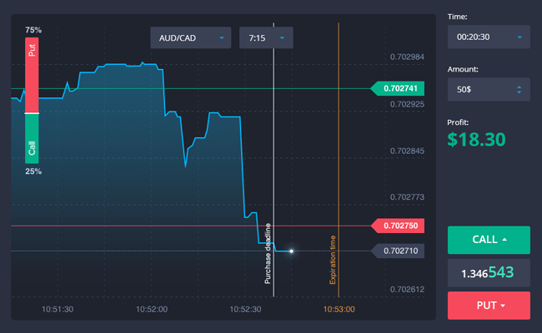Click the 10:53:00 orange time label
The width and height of the screenshot is (542, 333).
(x=339, y=309)
